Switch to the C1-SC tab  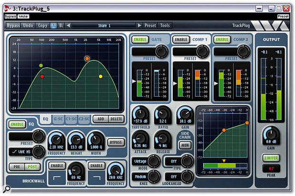click(x=71, y=119)
